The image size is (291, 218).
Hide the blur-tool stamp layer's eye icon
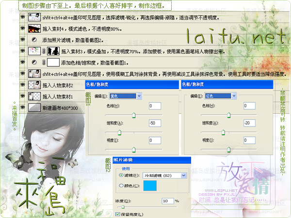click(23, 74)
